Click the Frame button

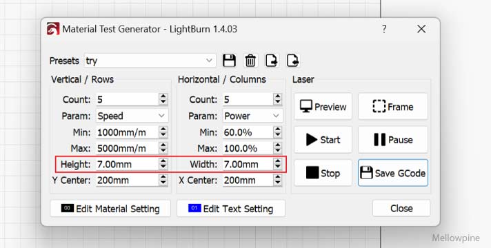pyautogui.click(x=393, y=107)
